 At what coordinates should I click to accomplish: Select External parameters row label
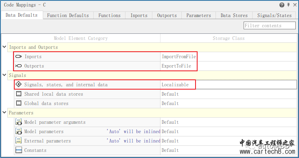[x=48, y=141]
